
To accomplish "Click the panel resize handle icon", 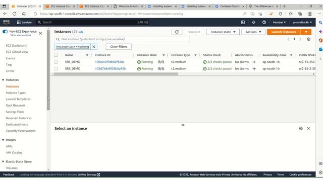I will click(183, 125).
